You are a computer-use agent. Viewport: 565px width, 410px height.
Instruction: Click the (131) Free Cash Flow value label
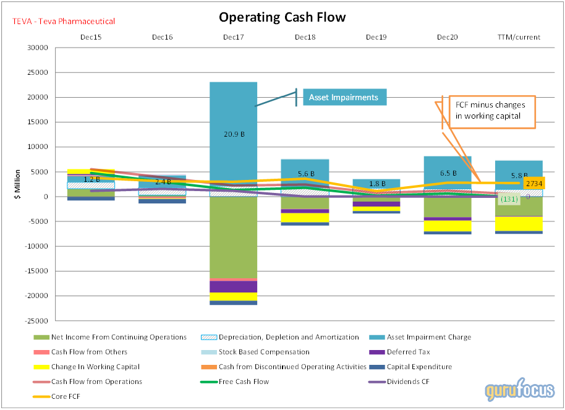coord(509,199)
